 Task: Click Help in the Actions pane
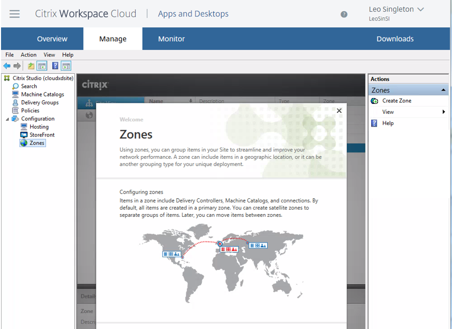pos(388,123)
